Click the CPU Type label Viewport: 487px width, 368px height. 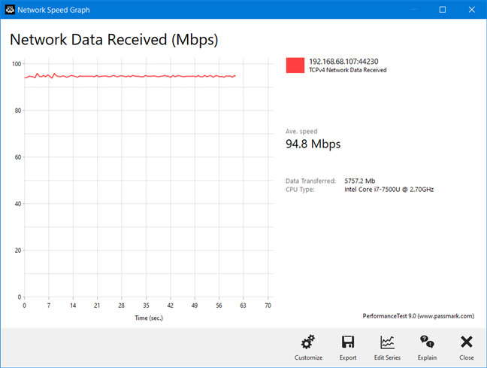300,190
